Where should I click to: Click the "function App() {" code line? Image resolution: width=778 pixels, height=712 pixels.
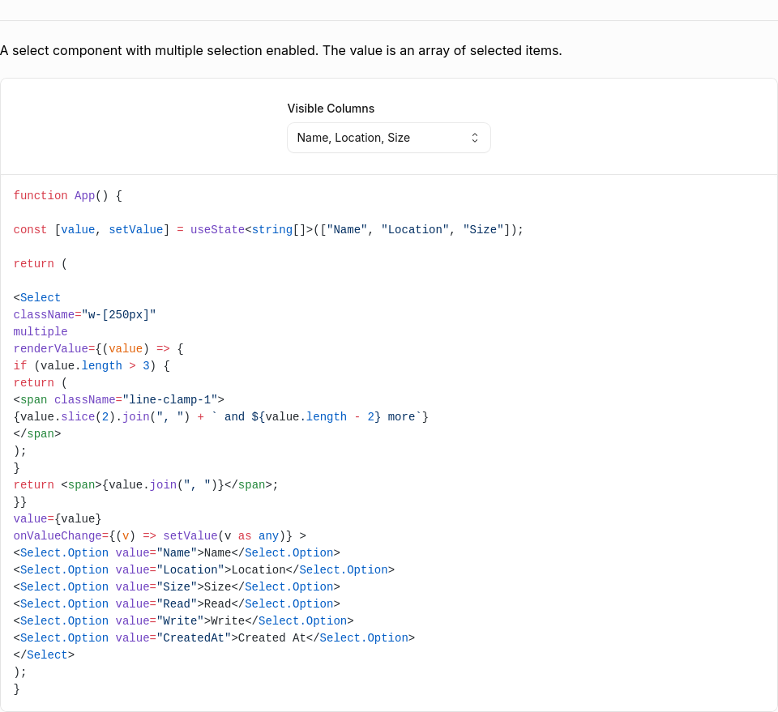pos(67,196)
